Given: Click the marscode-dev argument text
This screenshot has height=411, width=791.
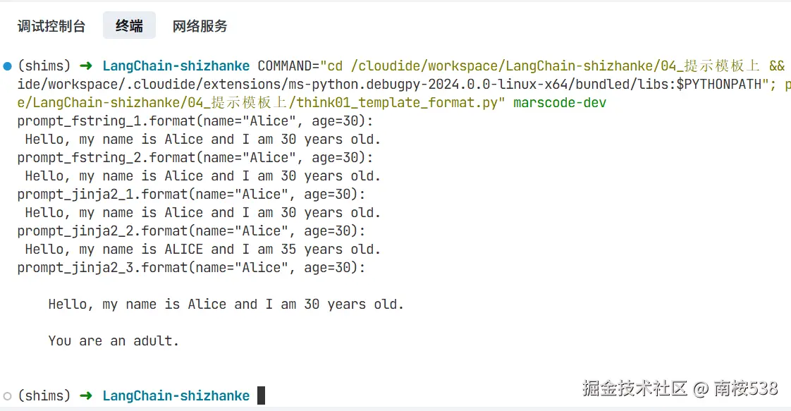Looking at the screenshot, I should [x=559, y=102].
